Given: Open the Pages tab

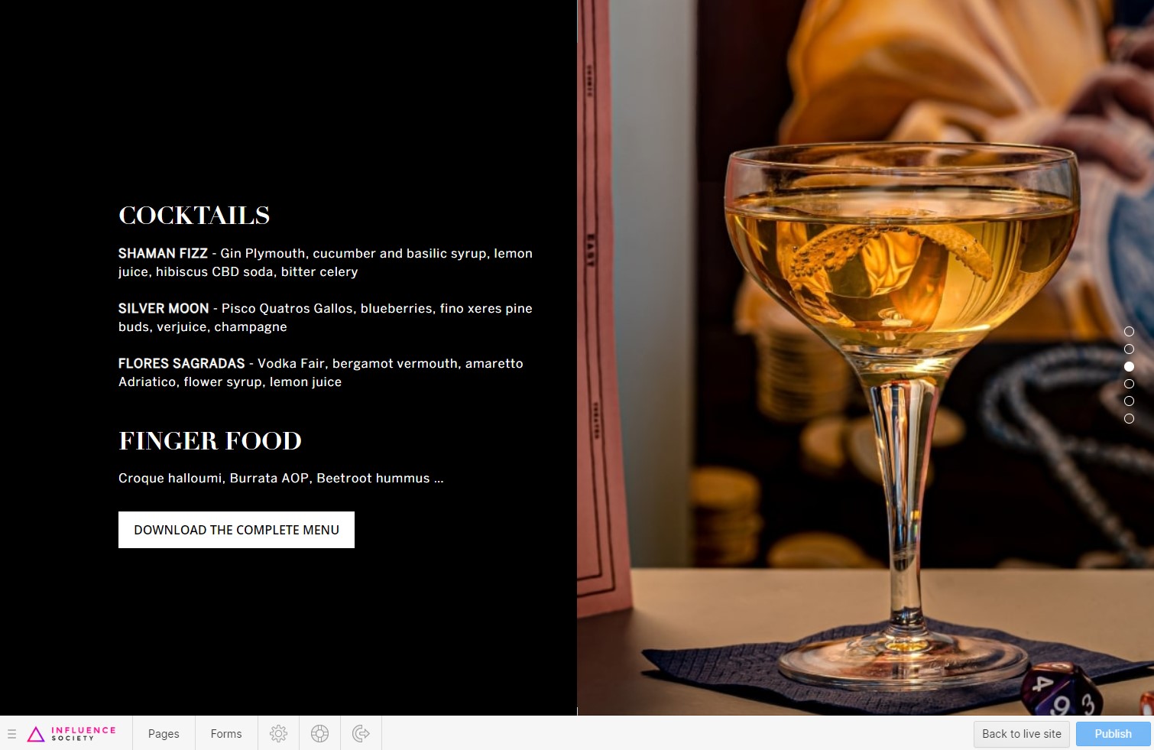Looking at the screenshot, I should [164, 733].
